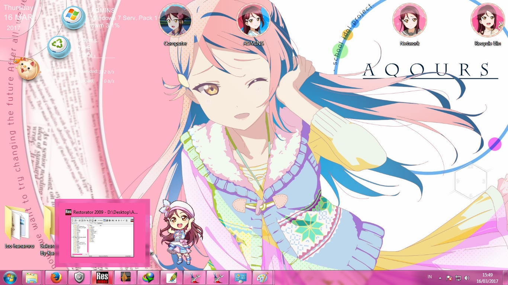508x285 pixels.
Task: Click the recycle bin widget orb
Action: pyautogui.click(x=59, y=47)
